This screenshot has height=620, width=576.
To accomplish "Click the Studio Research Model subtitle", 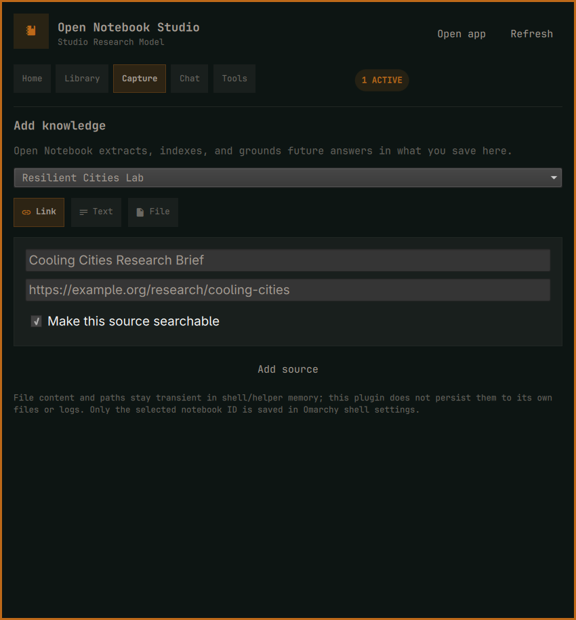I will click(x=110, y=42).
